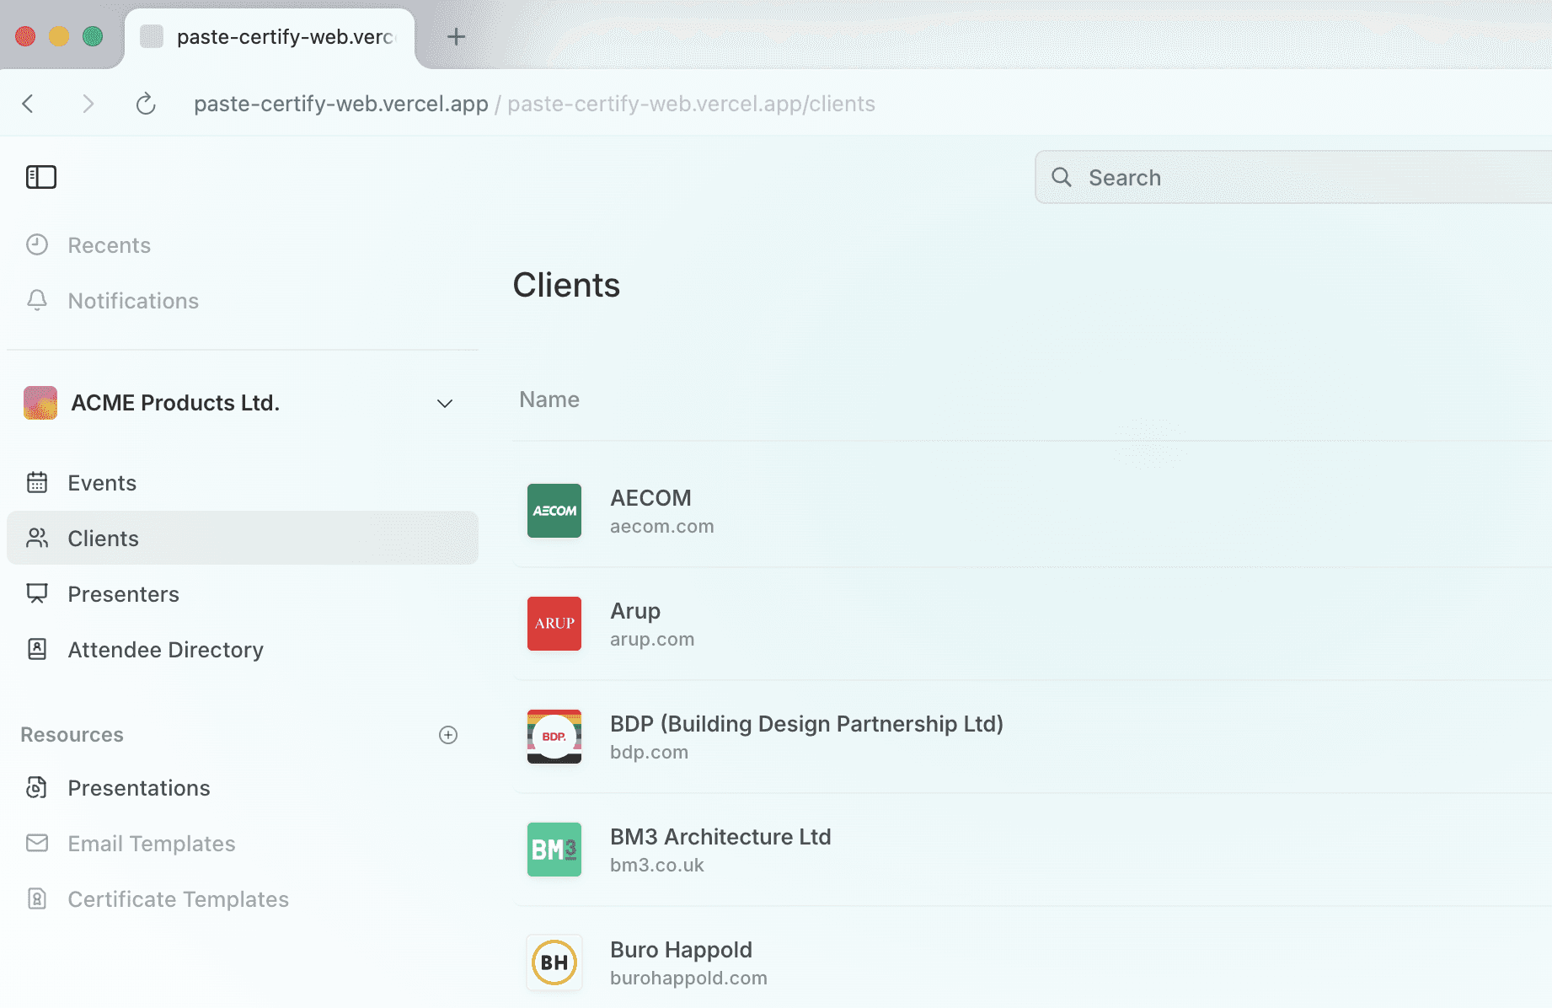Select the Clients sidebar item
The image size is (1552, 1008).
pyautogui.click(x=243, y=538)
